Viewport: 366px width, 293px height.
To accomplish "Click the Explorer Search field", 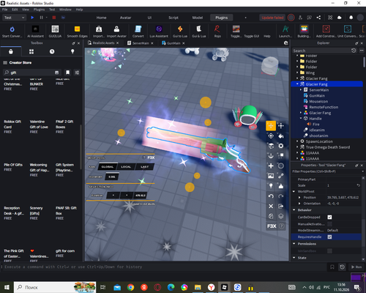I will coord(321,51).
